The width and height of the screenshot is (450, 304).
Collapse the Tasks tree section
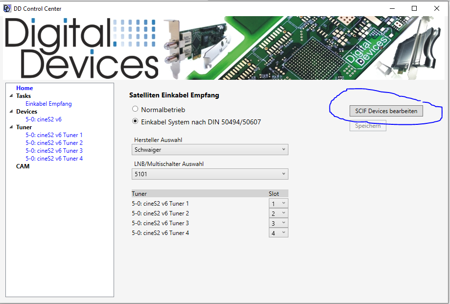(11, 96)
